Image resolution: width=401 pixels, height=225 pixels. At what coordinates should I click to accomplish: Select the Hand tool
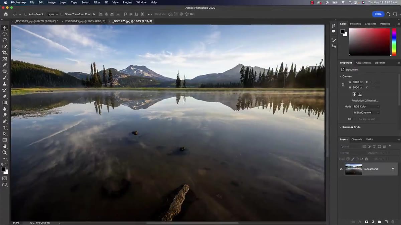click(x=5, y=146)
